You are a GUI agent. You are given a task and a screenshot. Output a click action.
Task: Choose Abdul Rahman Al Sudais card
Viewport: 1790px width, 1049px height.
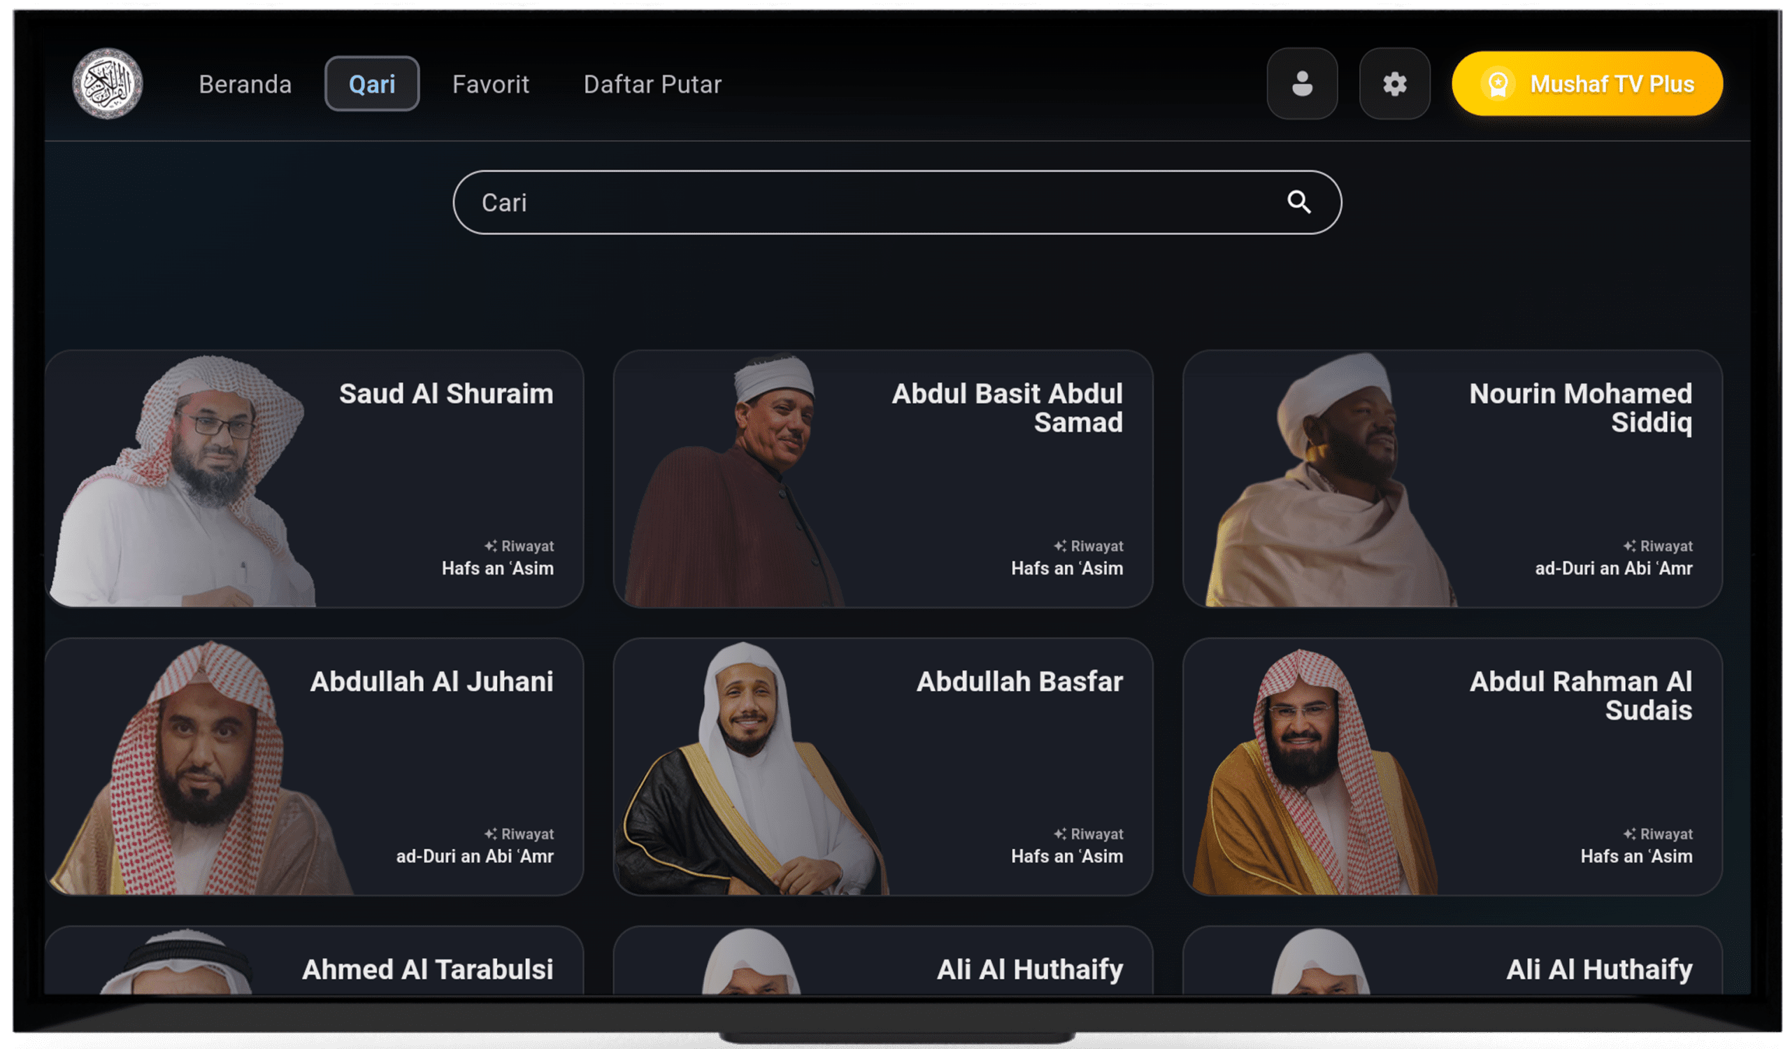click(1452, 766)
